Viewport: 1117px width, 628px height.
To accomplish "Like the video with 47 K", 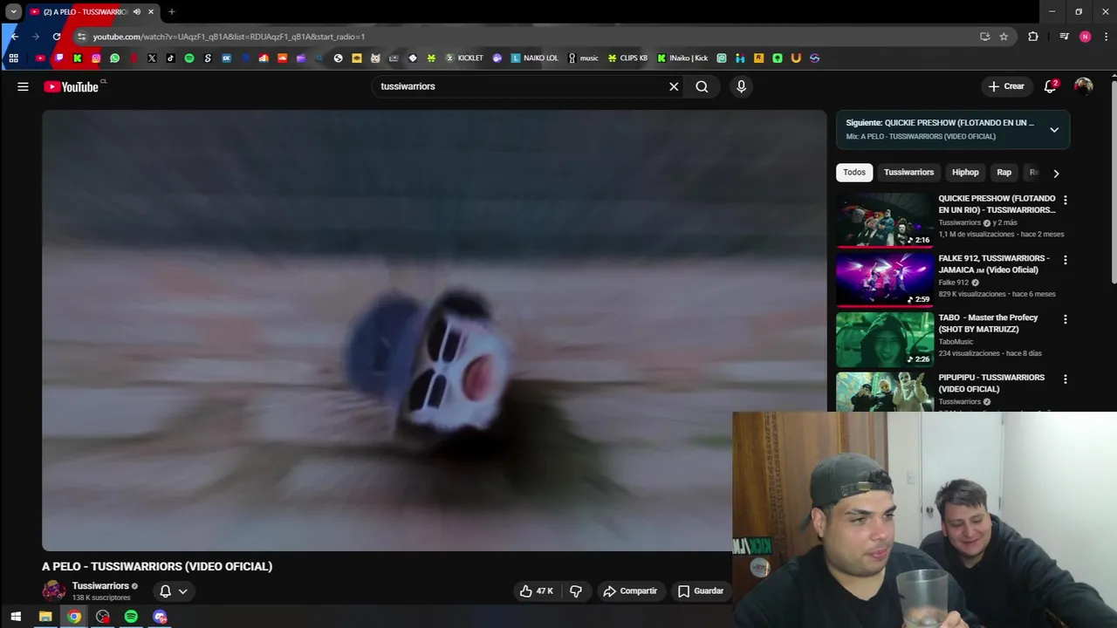I will click(x=536, y=591).
